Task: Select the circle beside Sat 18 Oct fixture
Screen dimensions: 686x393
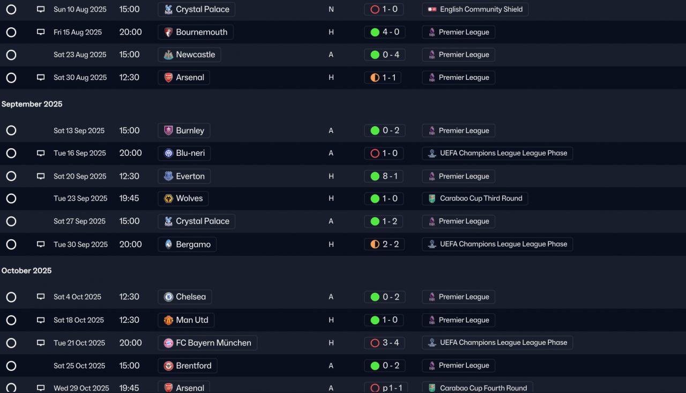Action: (11, 320)
